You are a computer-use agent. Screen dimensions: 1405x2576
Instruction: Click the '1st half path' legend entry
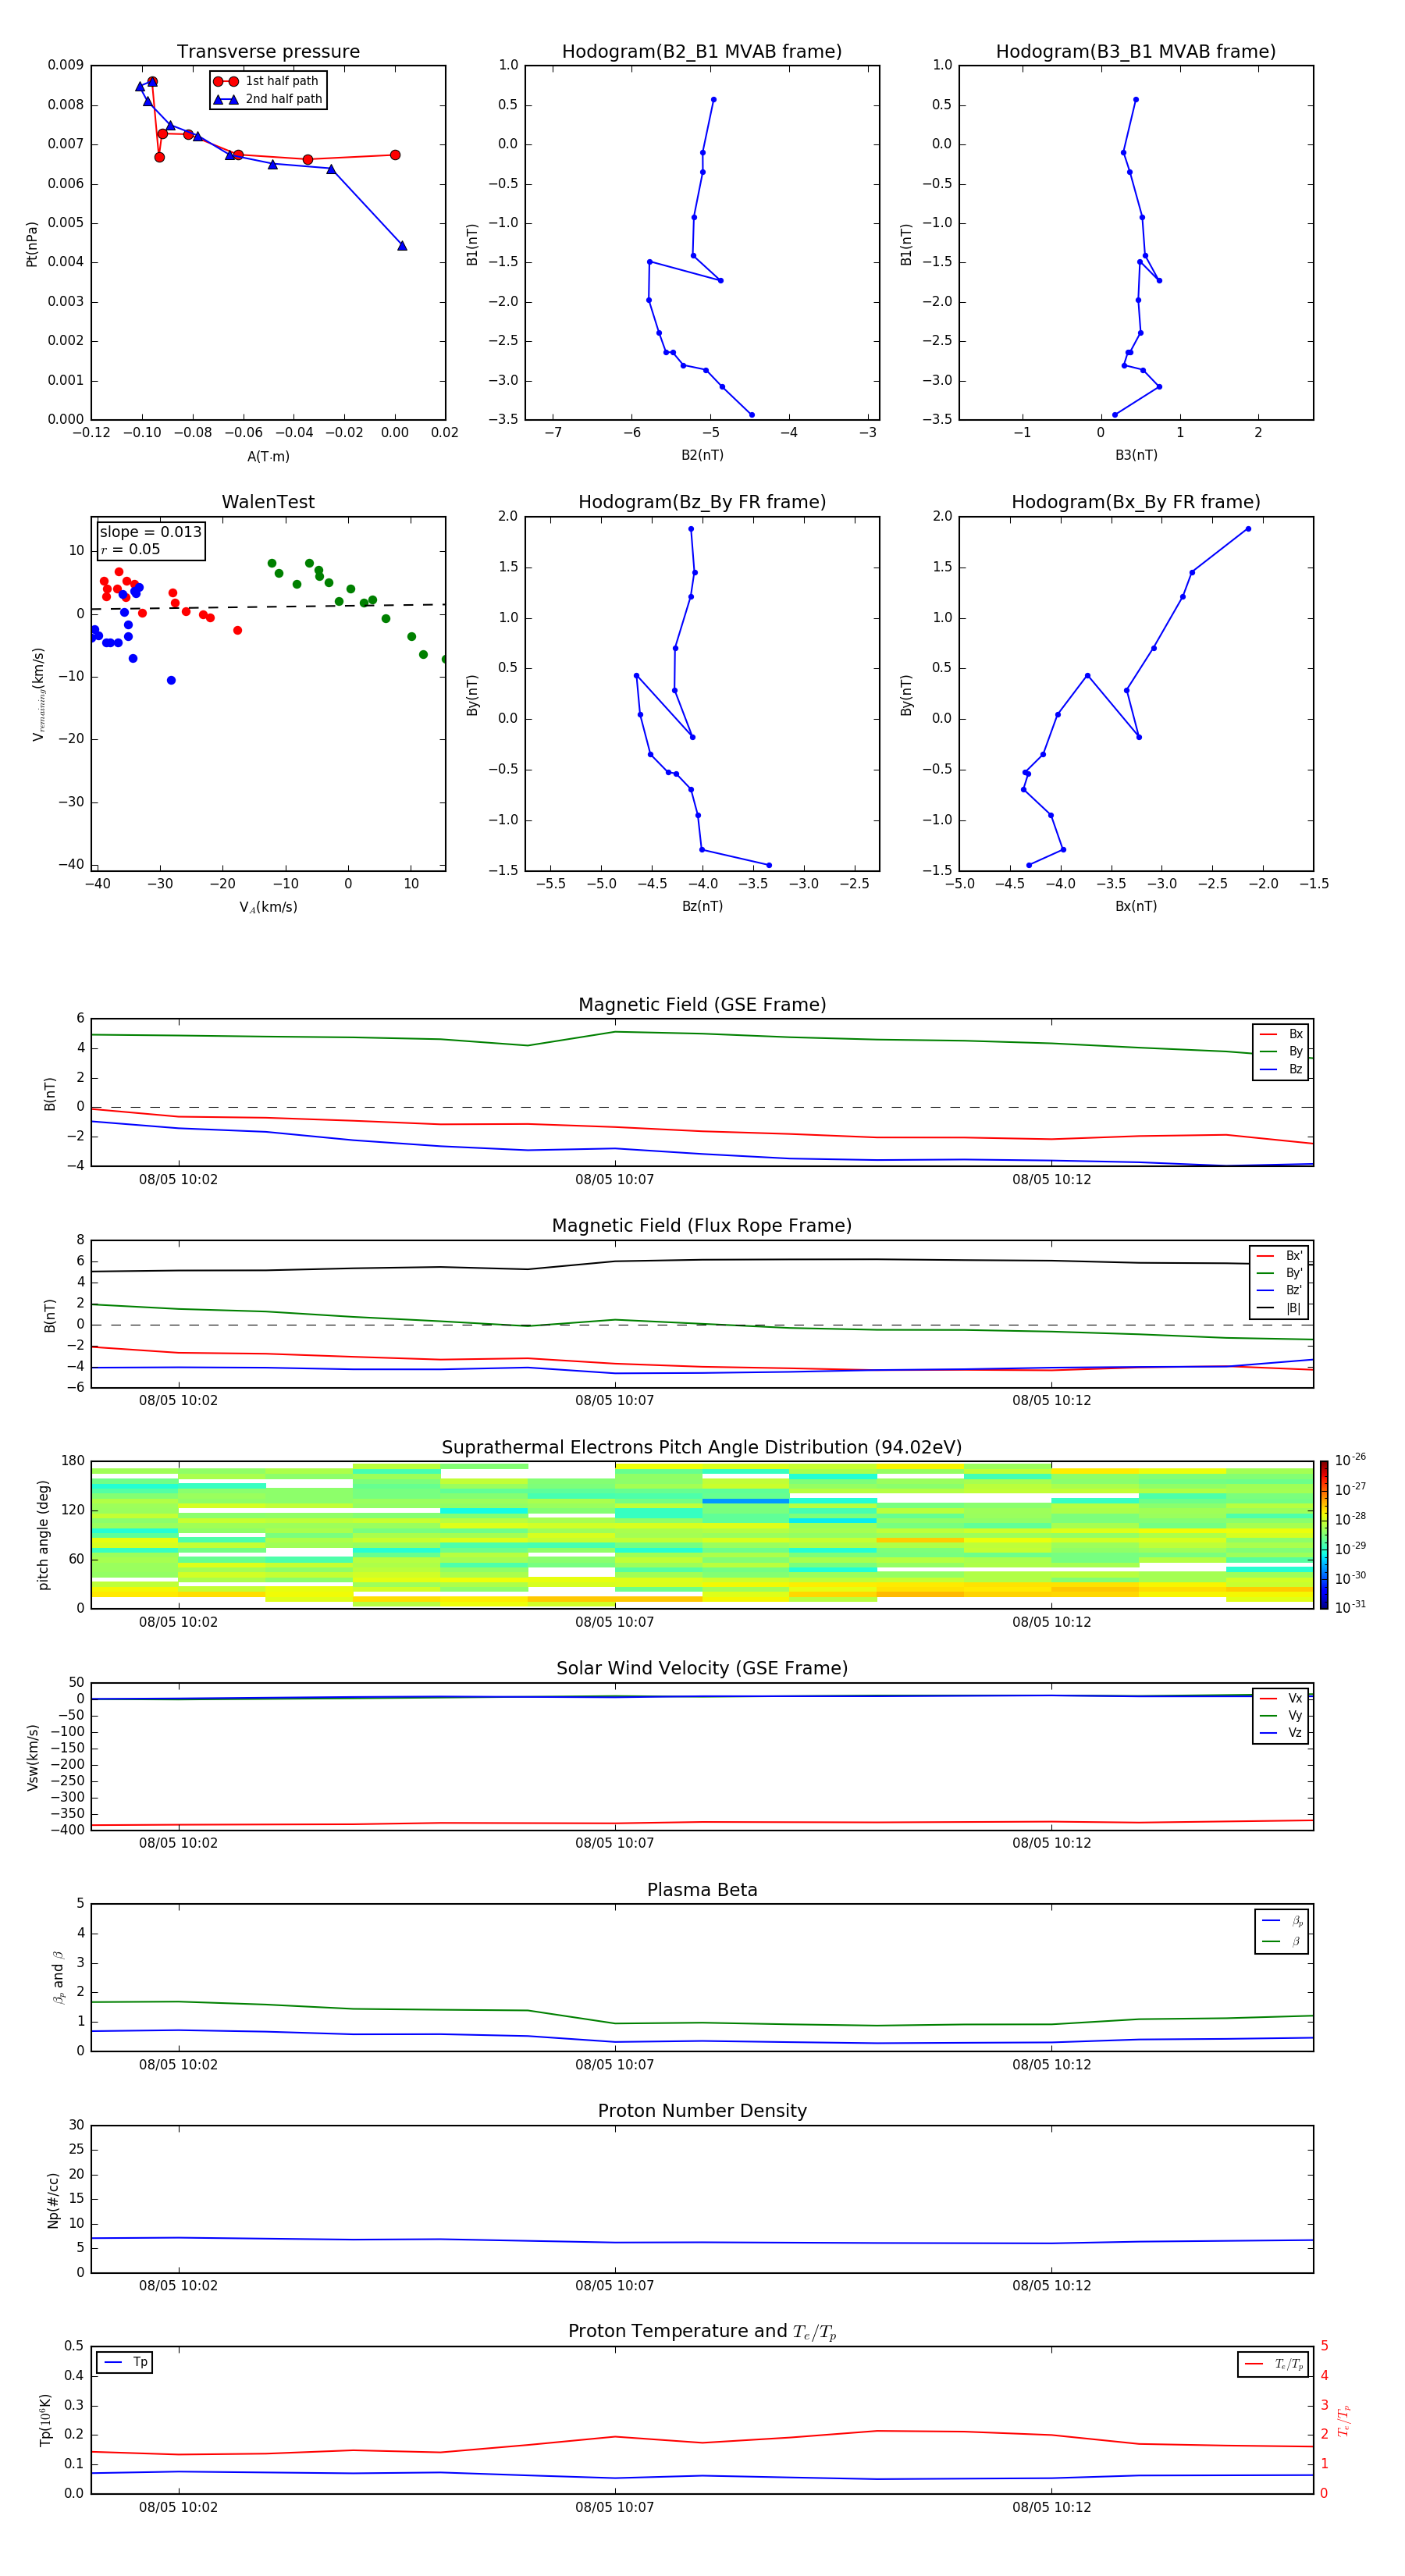click(266, 81)
